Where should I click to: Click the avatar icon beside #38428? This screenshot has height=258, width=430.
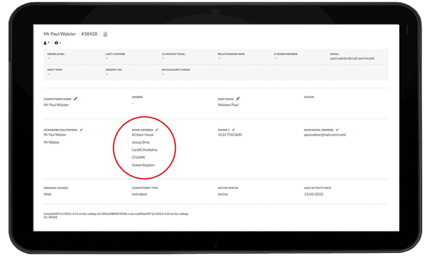point(105,34)
